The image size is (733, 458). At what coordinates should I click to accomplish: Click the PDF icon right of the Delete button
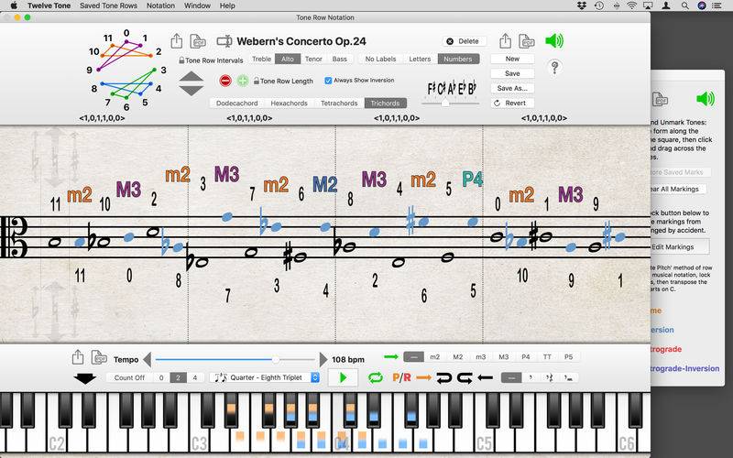tap(527, 41)
